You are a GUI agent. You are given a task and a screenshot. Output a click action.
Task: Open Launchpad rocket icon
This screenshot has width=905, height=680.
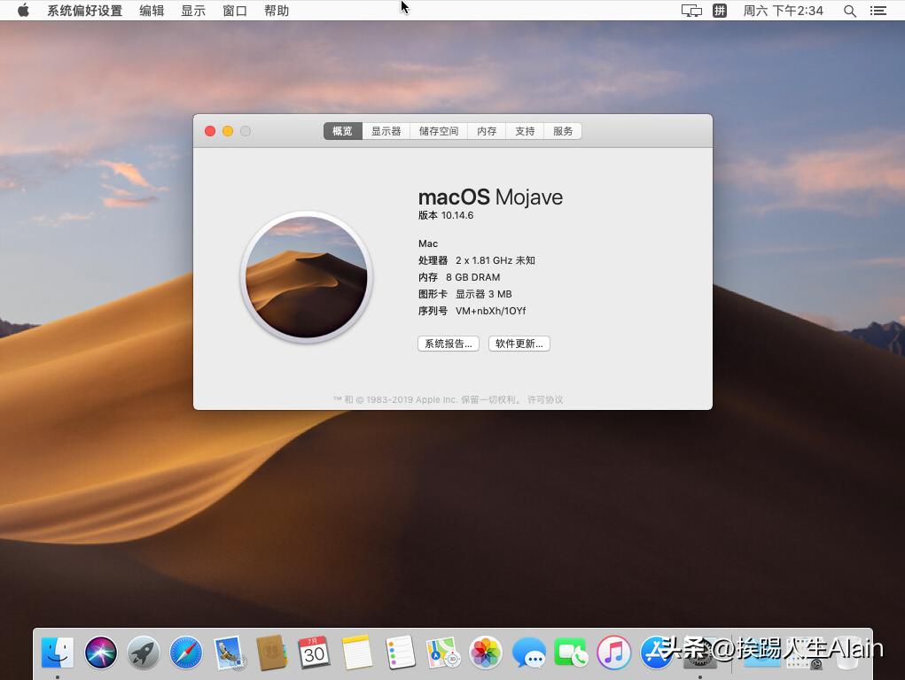tap(143, 653)
